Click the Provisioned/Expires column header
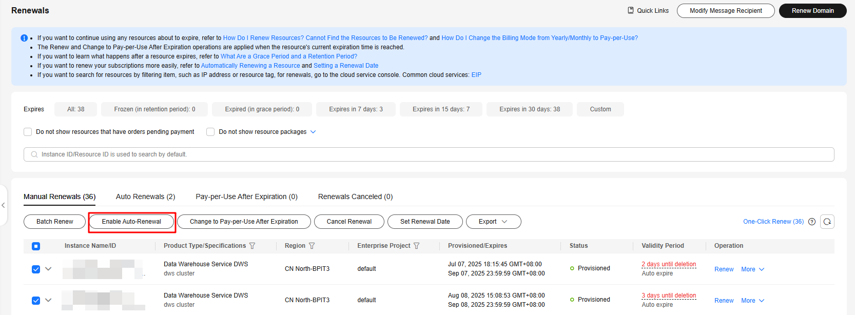The image size is (855, 315). click(x=477, y=246)
